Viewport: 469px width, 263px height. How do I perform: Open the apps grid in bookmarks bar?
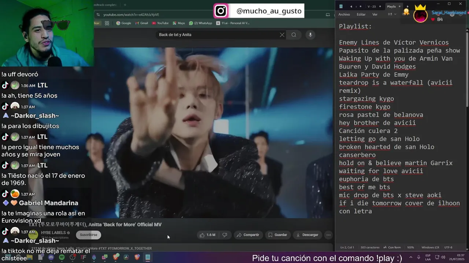coord(107,23)
